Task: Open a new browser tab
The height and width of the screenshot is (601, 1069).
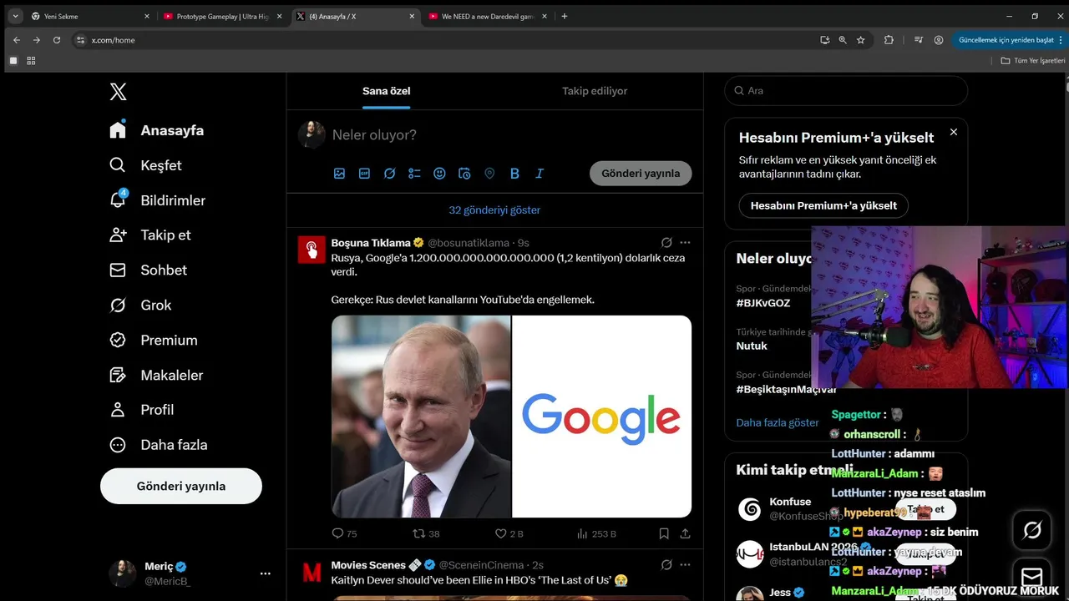Action: [x=565, y=16]
